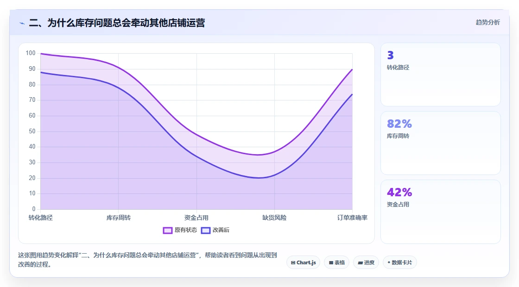Click the 3 value in 转化路径 card
Image resolution: width=519 pixels, height=287 pixels.
(390, 55)
